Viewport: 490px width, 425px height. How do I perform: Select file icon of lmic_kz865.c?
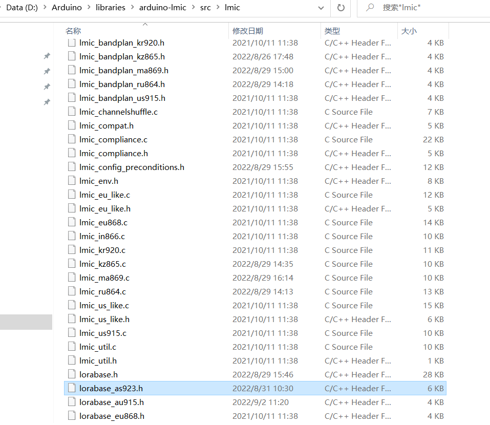click(x=72, y=264)
